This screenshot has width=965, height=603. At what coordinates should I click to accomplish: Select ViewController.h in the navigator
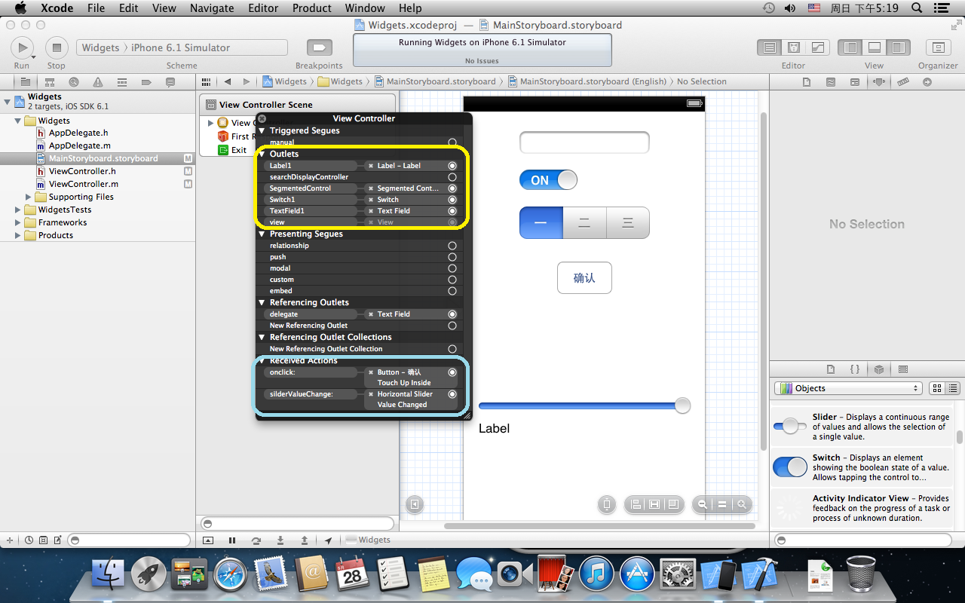[x=82, y=171]
